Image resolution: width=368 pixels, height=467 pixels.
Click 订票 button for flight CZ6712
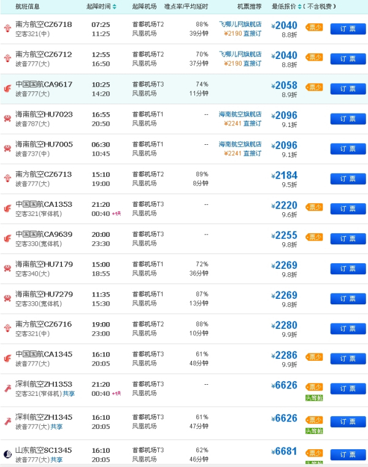pyautogui.click(x=348, y=59)
